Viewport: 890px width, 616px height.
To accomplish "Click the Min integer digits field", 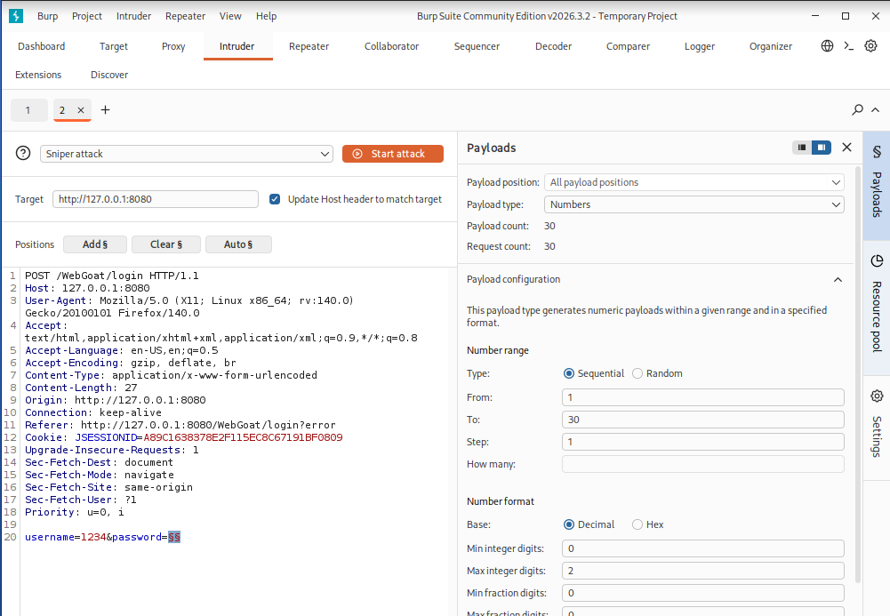I will pos(702,548).
